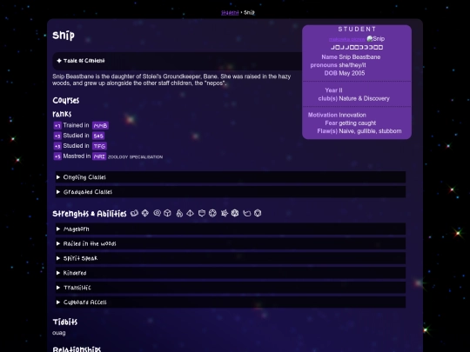Screen dimensions: 470x352
Task: Open the MMB course tag
Action: [100, 126]
